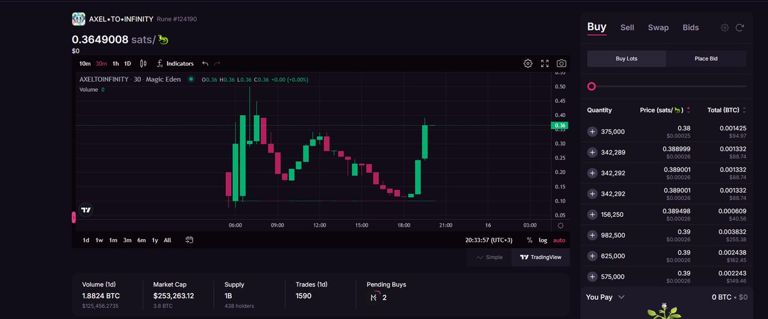768x319 pixels.
Task: Select the Buy Lots option
Action: click(627, 59)
